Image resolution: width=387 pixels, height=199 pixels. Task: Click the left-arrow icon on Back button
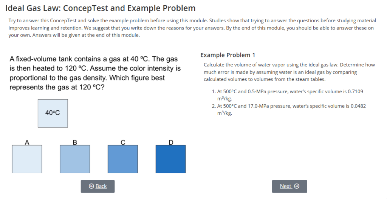pos(91,186)
